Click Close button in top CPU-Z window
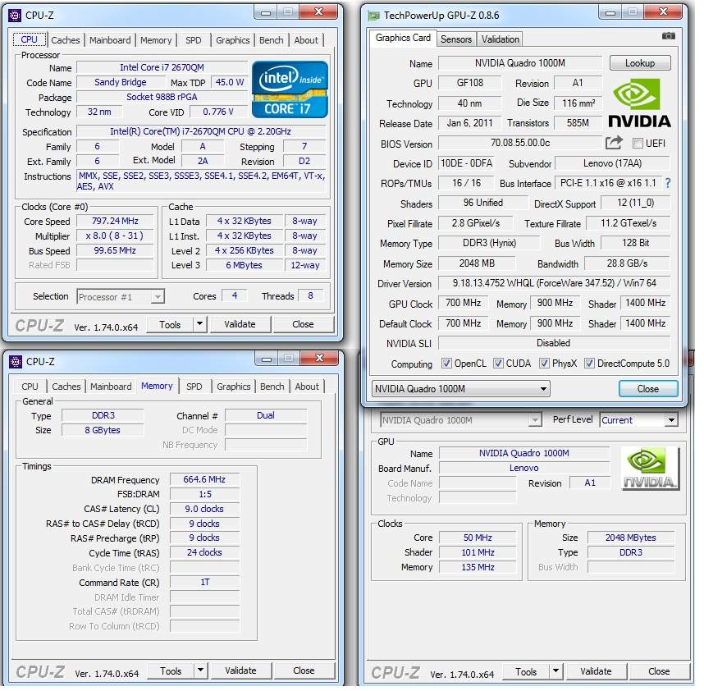Screen dimensions: 704x691 tap(303, 324)
